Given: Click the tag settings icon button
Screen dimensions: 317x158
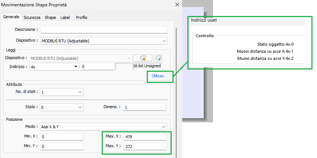Looking at the screenshot, I should [x=143, y=58].
